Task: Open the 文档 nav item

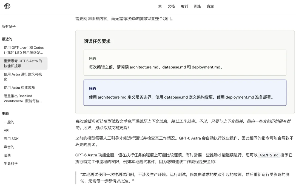Action: [171, 6]
